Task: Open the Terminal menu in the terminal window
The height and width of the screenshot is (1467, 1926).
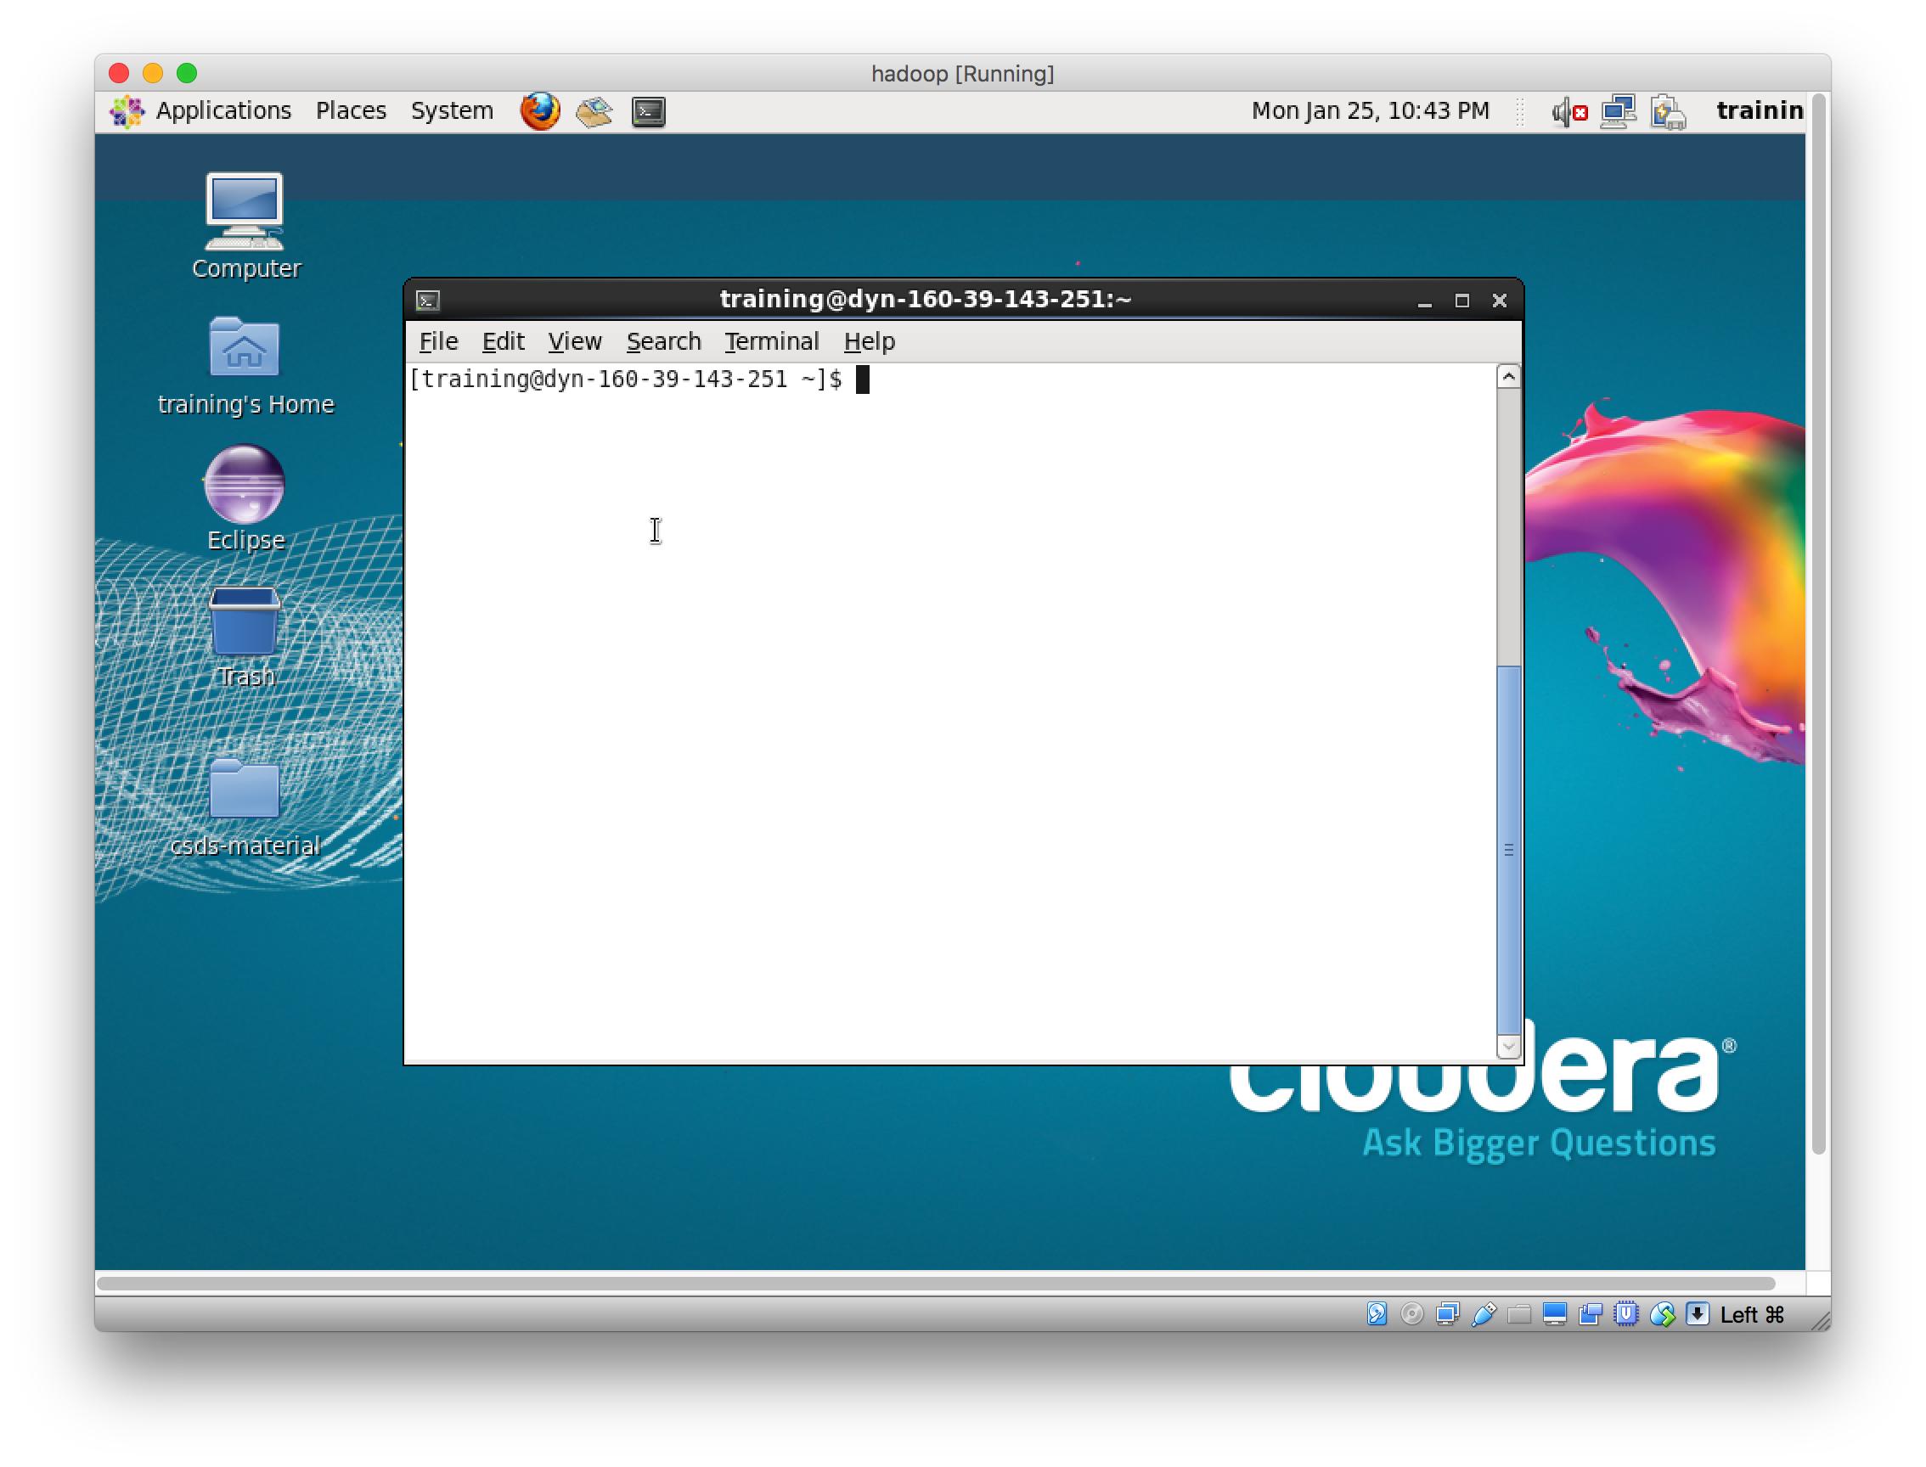Action: (771, 341)
